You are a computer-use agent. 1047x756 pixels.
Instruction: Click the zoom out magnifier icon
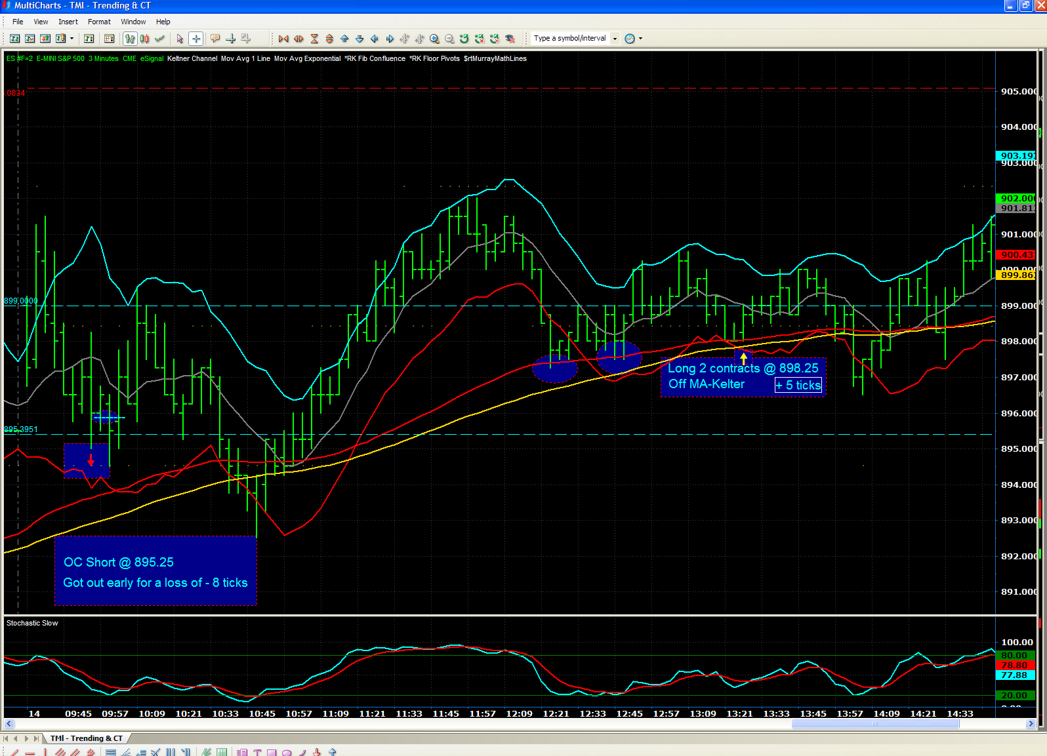[x=449, y=39]
